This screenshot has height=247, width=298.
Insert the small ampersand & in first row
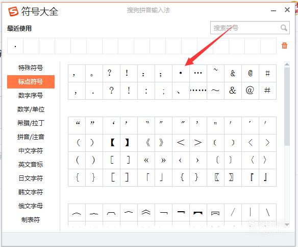click(x=233, y=73)
